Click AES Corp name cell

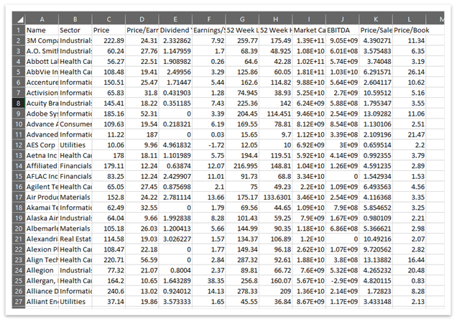pyautogui.click(x=42, y=145)
